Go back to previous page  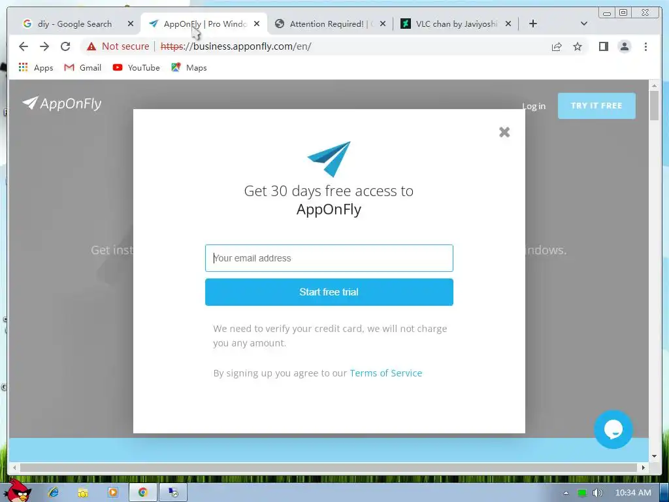pos(24,46)
